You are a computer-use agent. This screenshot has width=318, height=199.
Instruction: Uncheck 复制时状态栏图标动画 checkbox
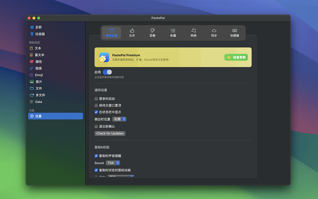[x=96, y=170]
